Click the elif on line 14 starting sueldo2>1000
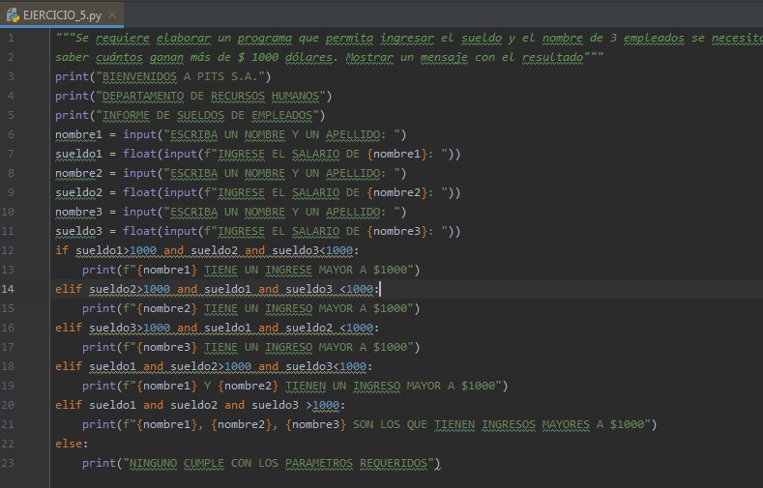 (x=217, y=289)
